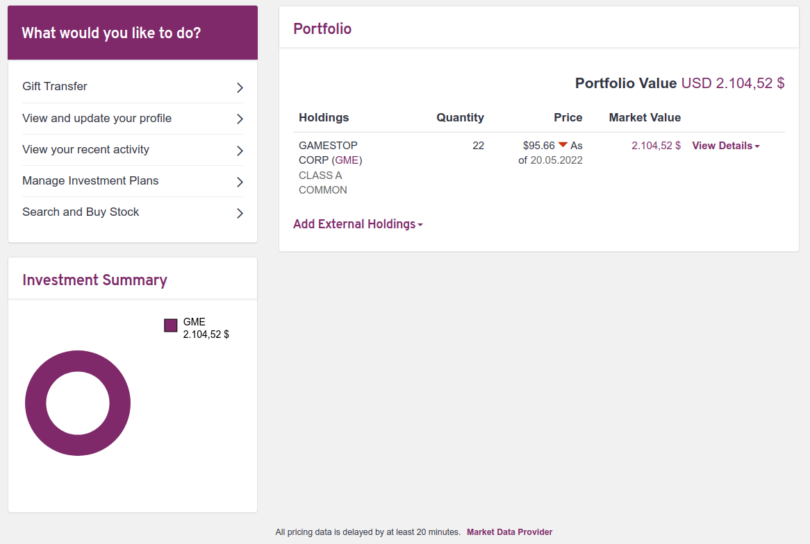
Task: Click the arrow next to View your recent activity
Action: pos(240,151)
